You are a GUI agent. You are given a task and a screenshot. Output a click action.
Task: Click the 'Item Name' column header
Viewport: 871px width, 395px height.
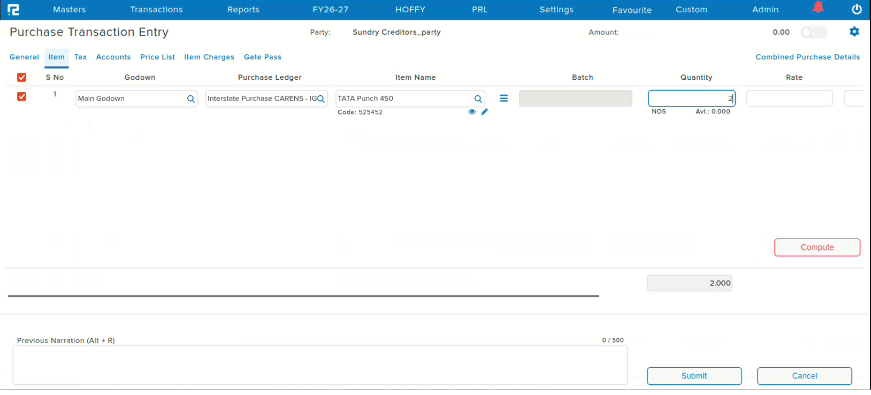point(416,78)
